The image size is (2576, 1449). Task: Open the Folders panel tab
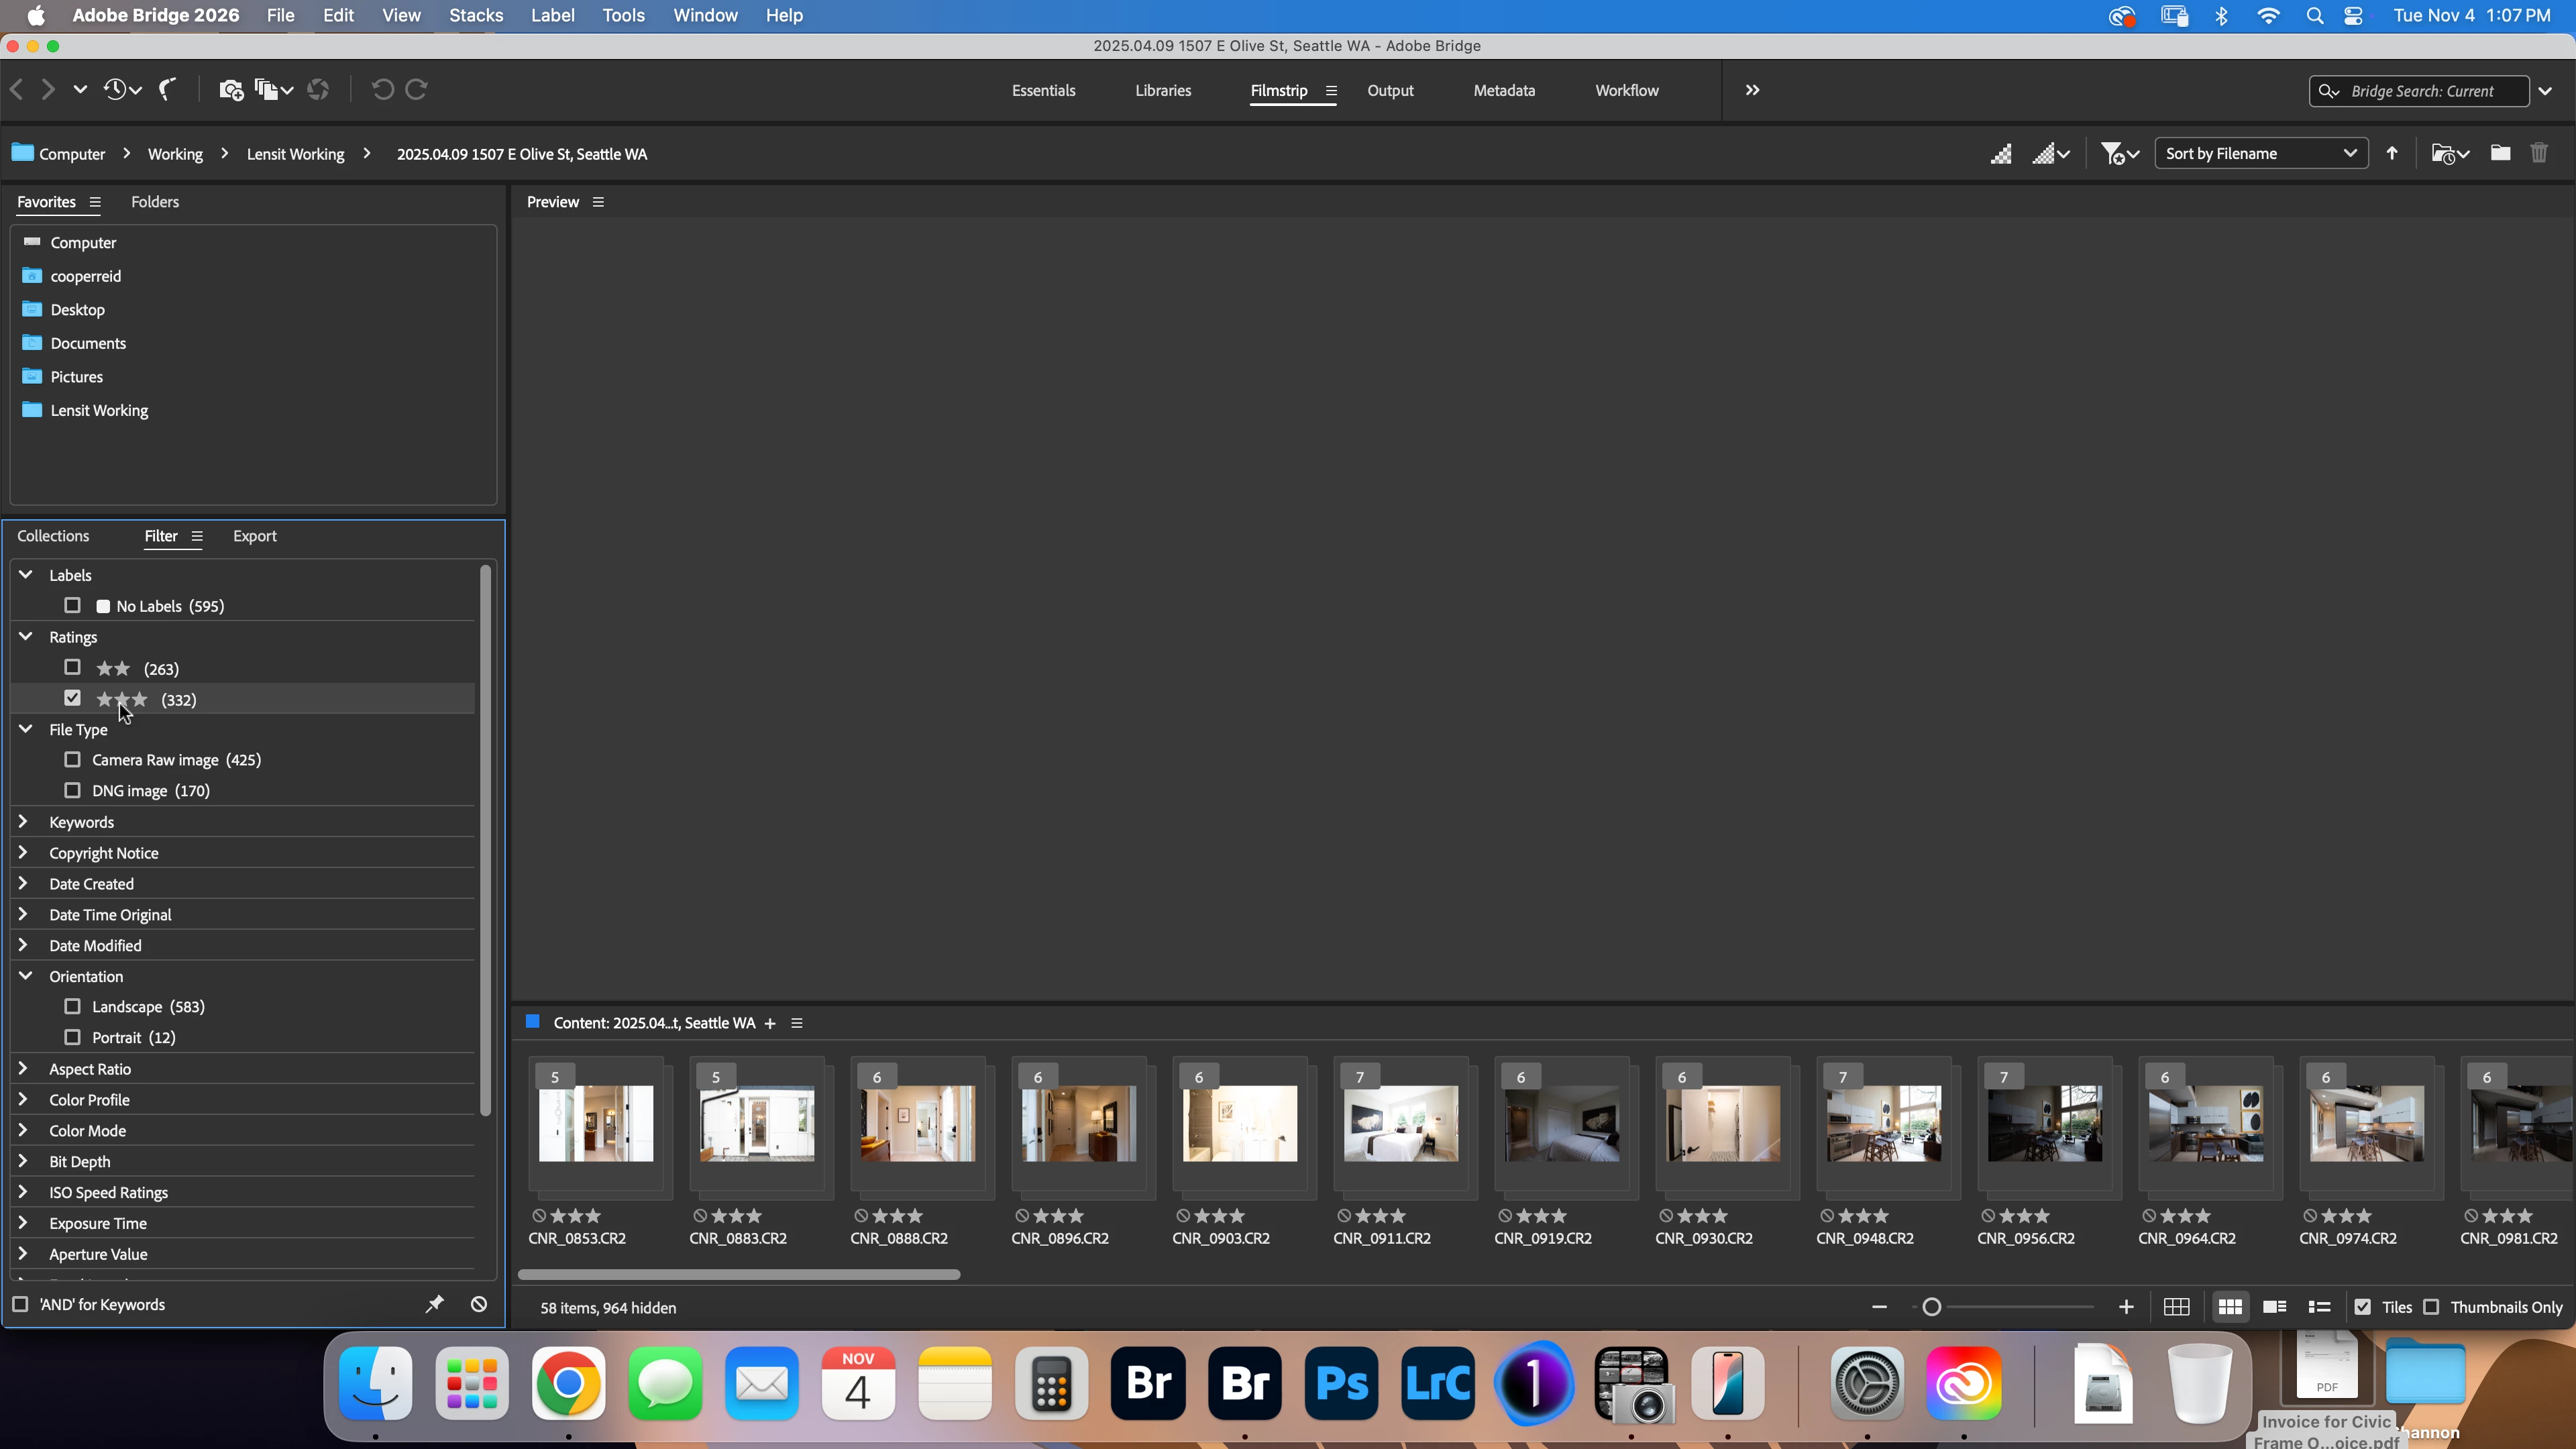pos(155,202)
